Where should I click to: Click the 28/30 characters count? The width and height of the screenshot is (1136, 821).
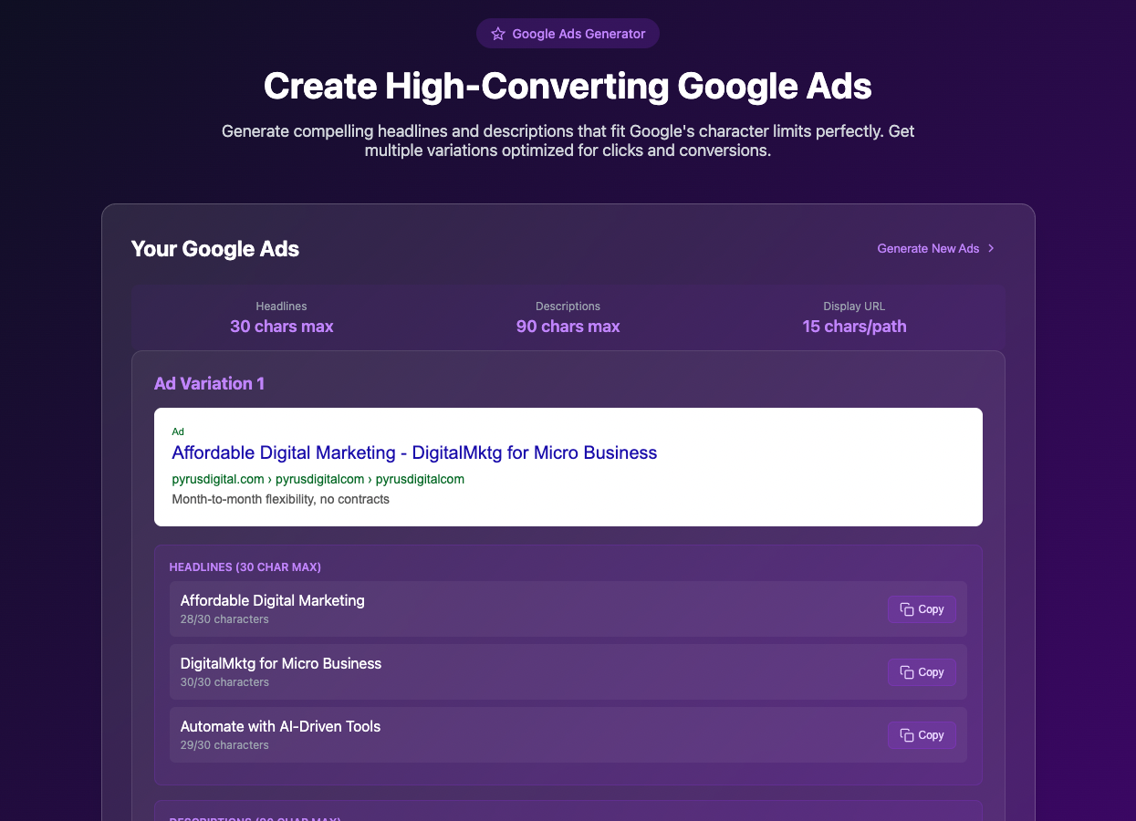[x=224, y=619]
